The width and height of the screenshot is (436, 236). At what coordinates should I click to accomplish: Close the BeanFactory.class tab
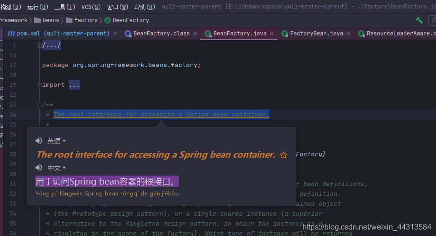click(195, 34)
